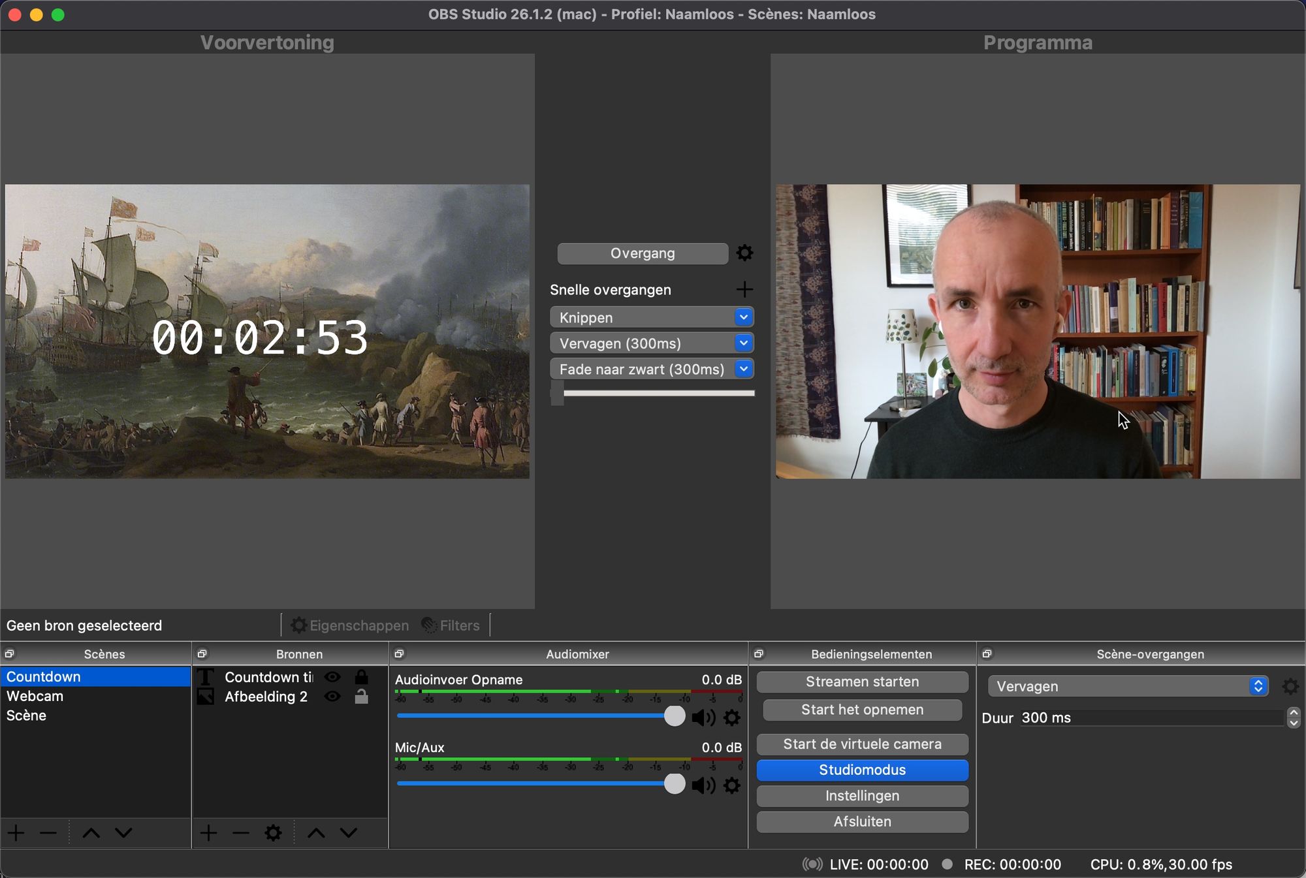Open source properties gear in Bronnen panel
Viewport: 1306px width, 878px height.
tap(273, 833)
